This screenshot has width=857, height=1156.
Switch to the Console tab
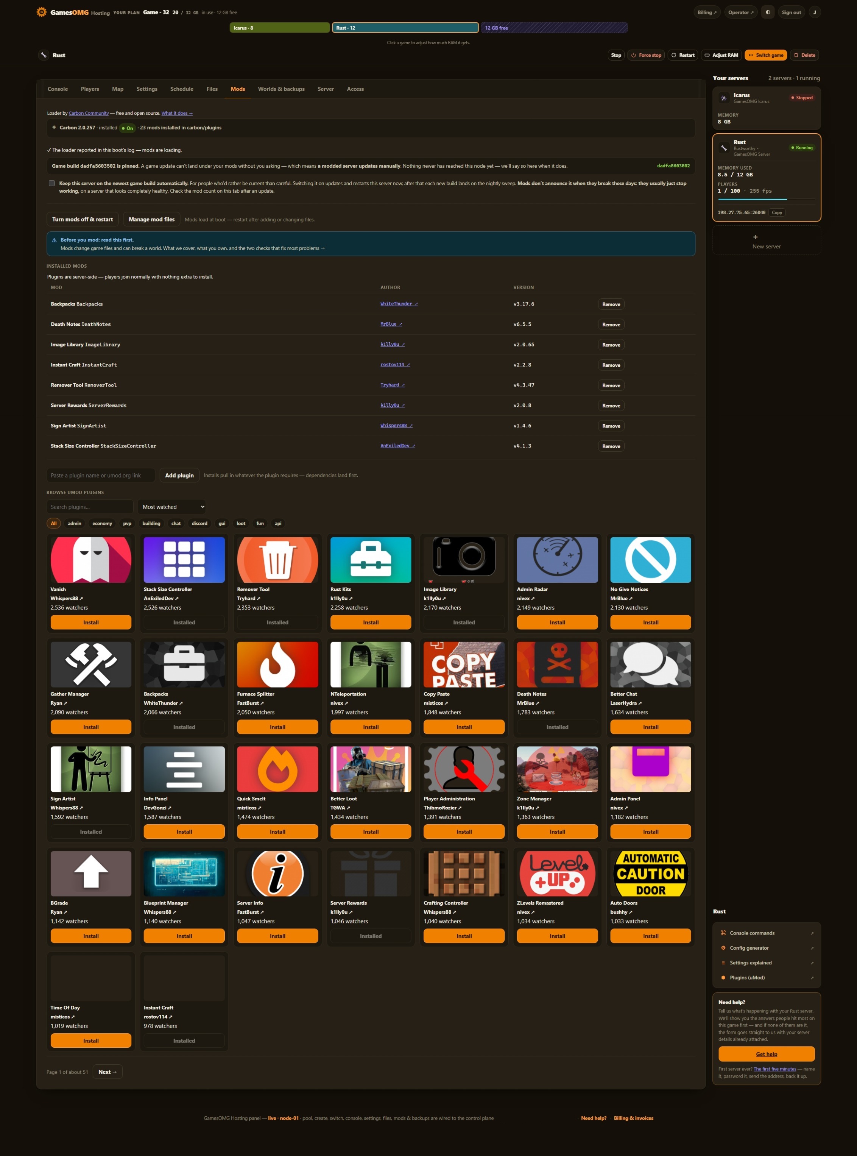pos(58,89)
